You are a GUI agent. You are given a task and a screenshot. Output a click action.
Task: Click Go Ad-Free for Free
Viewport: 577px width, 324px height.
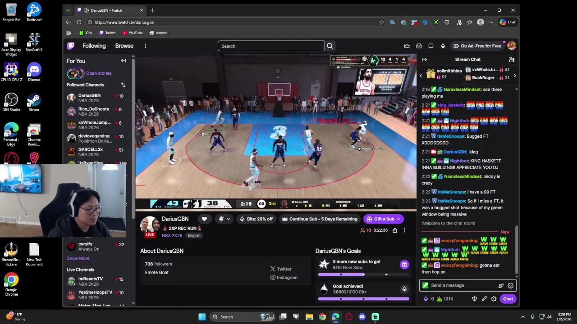(477, 46)
